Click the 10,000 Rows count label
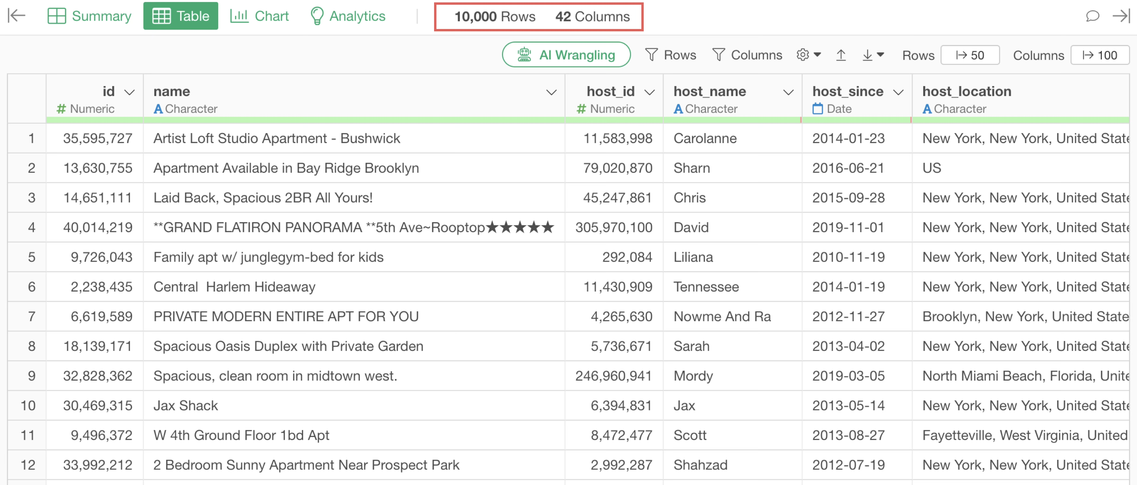The image size is (1137, 485). click(495, 17)
